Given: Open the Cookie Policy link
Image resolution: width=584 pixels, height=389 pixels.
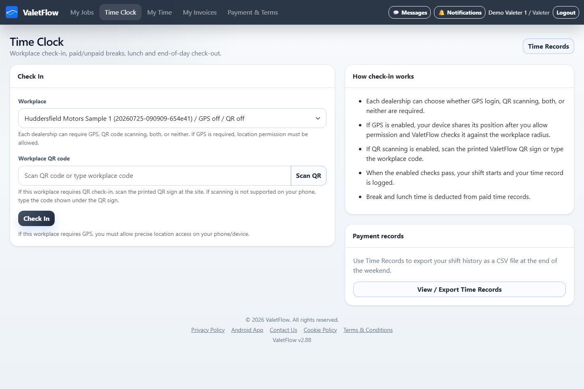Looking at the screenshot, I should pyautogui.click(x=320, y=330).
